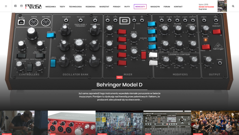The image size is (239, 135).
Task: Open the thumbnail of man soldering electronics
Action: coord(24,123)
